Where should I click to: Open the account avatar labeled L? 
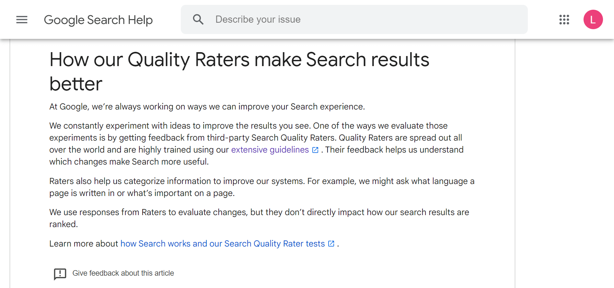[593, 20]
